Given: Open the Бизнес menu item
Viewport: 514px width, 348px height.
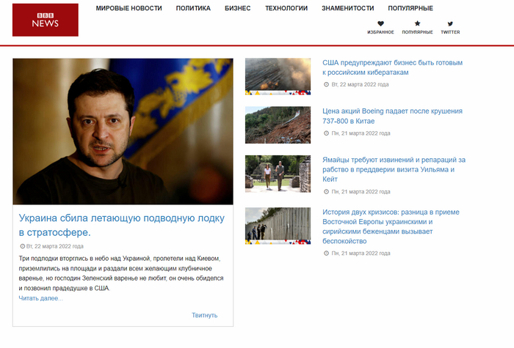Looking at the screenshot, I should click(x=238, y=8).
